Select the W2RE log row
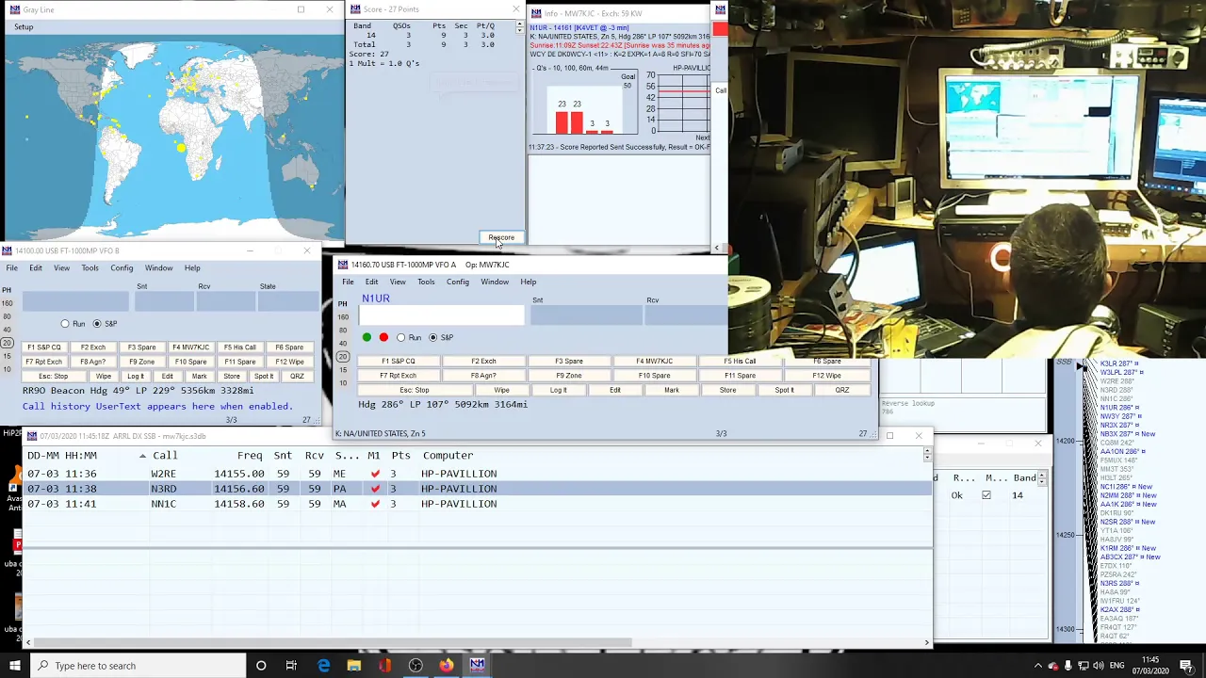 [477, 474]
